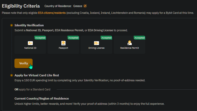The width and height of the screenshot is (197, 111).
Task: Click the OR apply for a Standard Card text
Action: click(32, 89)
